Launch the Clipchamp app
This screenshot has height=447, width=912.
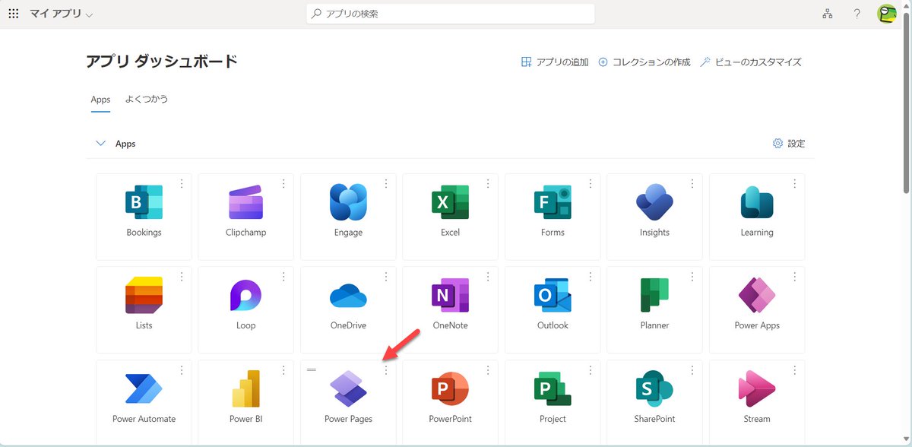coord(245,202)
